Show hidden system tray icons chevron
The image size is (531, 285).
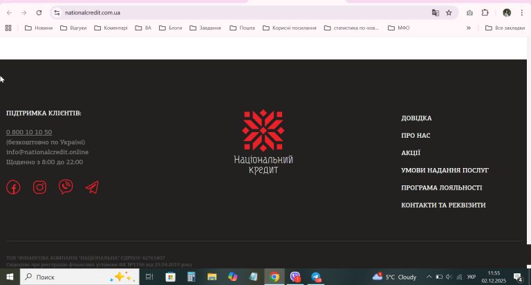coord(429,277)
